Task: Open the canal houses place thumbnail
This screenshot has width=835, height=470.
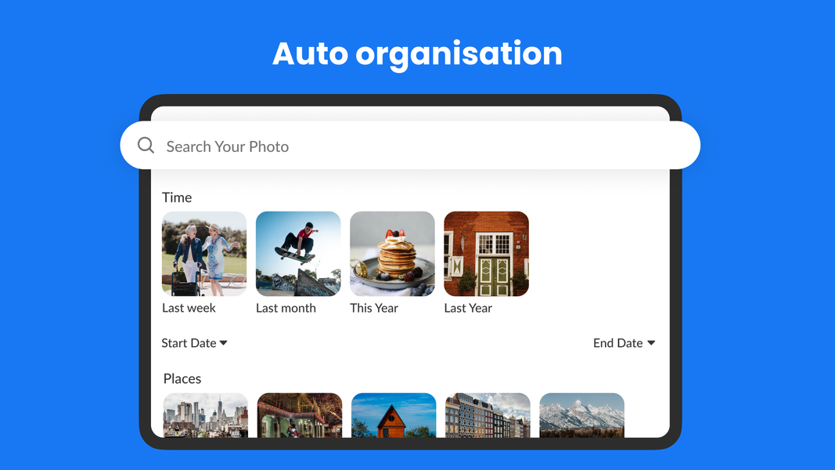Action: tap(488, 415)
